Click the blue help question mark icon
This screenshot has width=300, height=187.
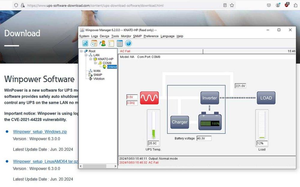click(x=128, y=44)
